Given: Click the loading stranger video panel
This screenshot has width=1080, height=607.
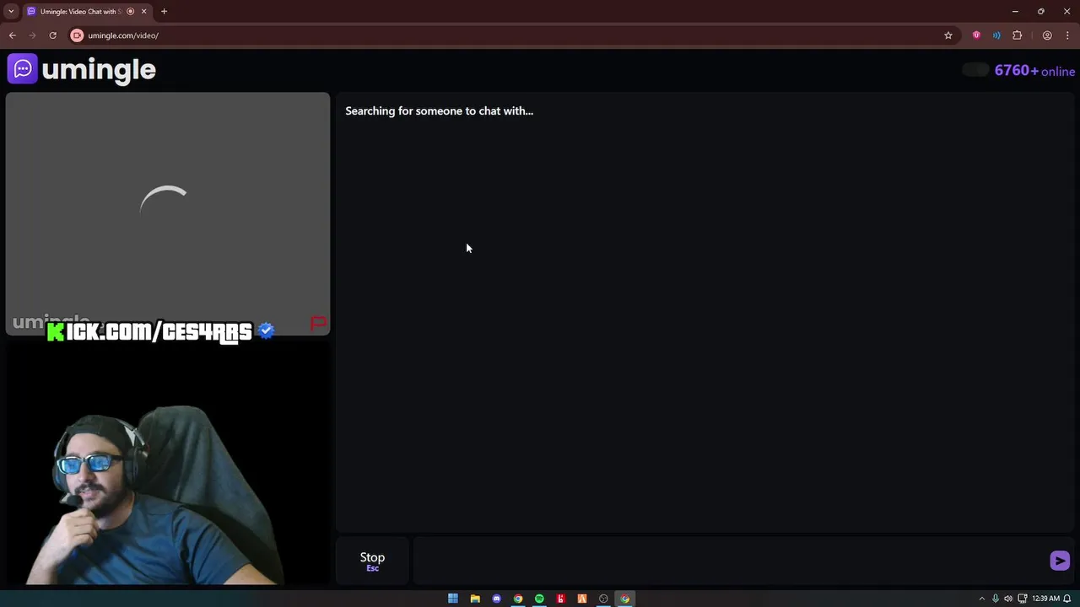Looking at the screenshot, I should (167, 213).
